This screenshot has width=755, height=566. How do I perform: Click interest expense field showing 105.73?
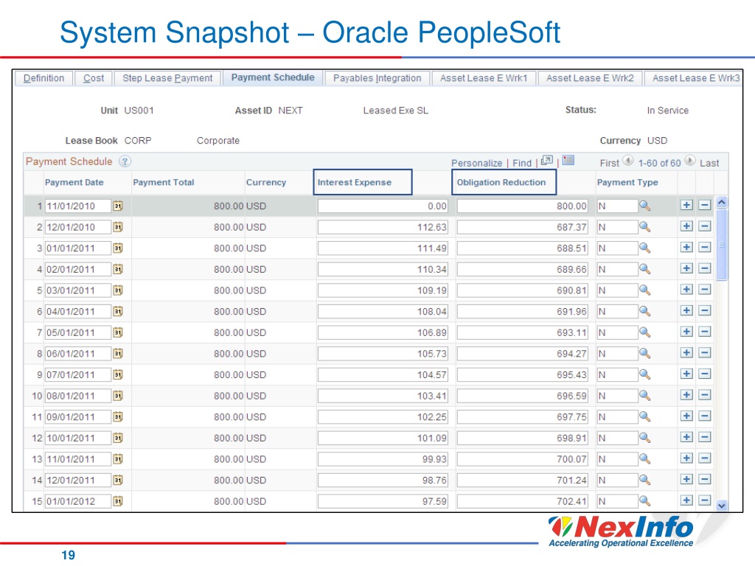(383, 354)
